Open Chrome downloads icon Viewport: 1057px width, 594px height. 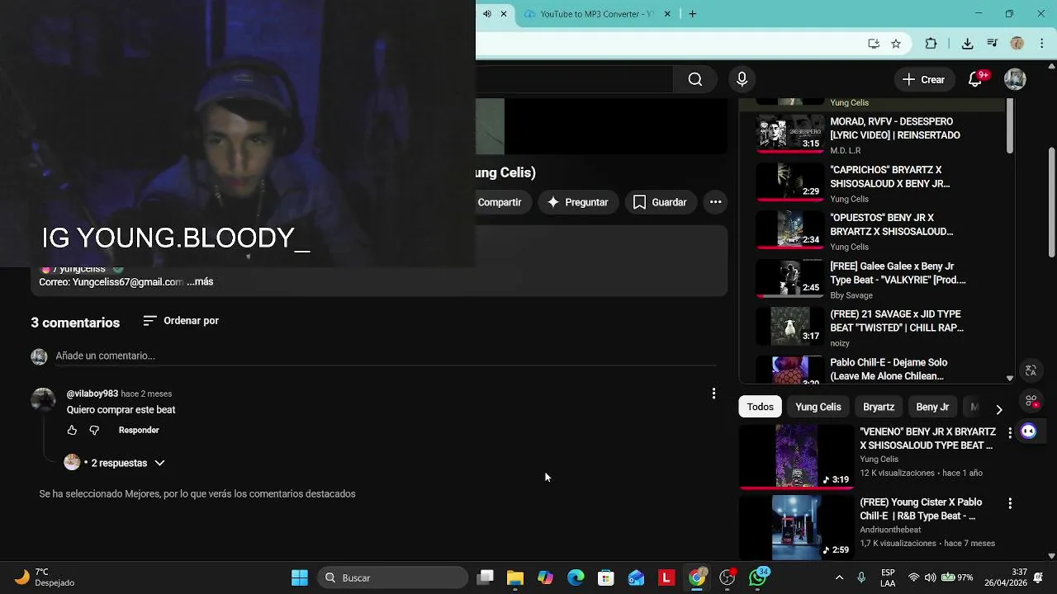(967, 44)
